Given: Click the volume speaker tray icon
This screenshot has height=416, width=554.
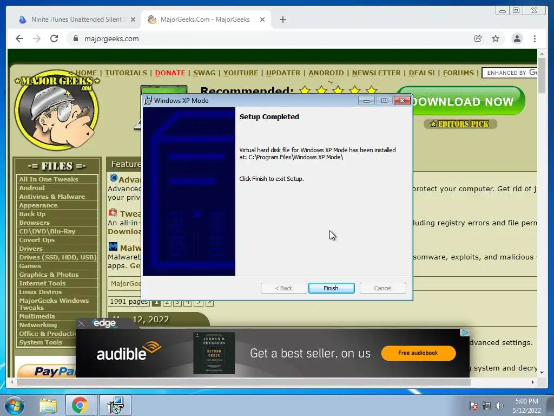Looking at the screenshot, I should click(x=499, y=406).
